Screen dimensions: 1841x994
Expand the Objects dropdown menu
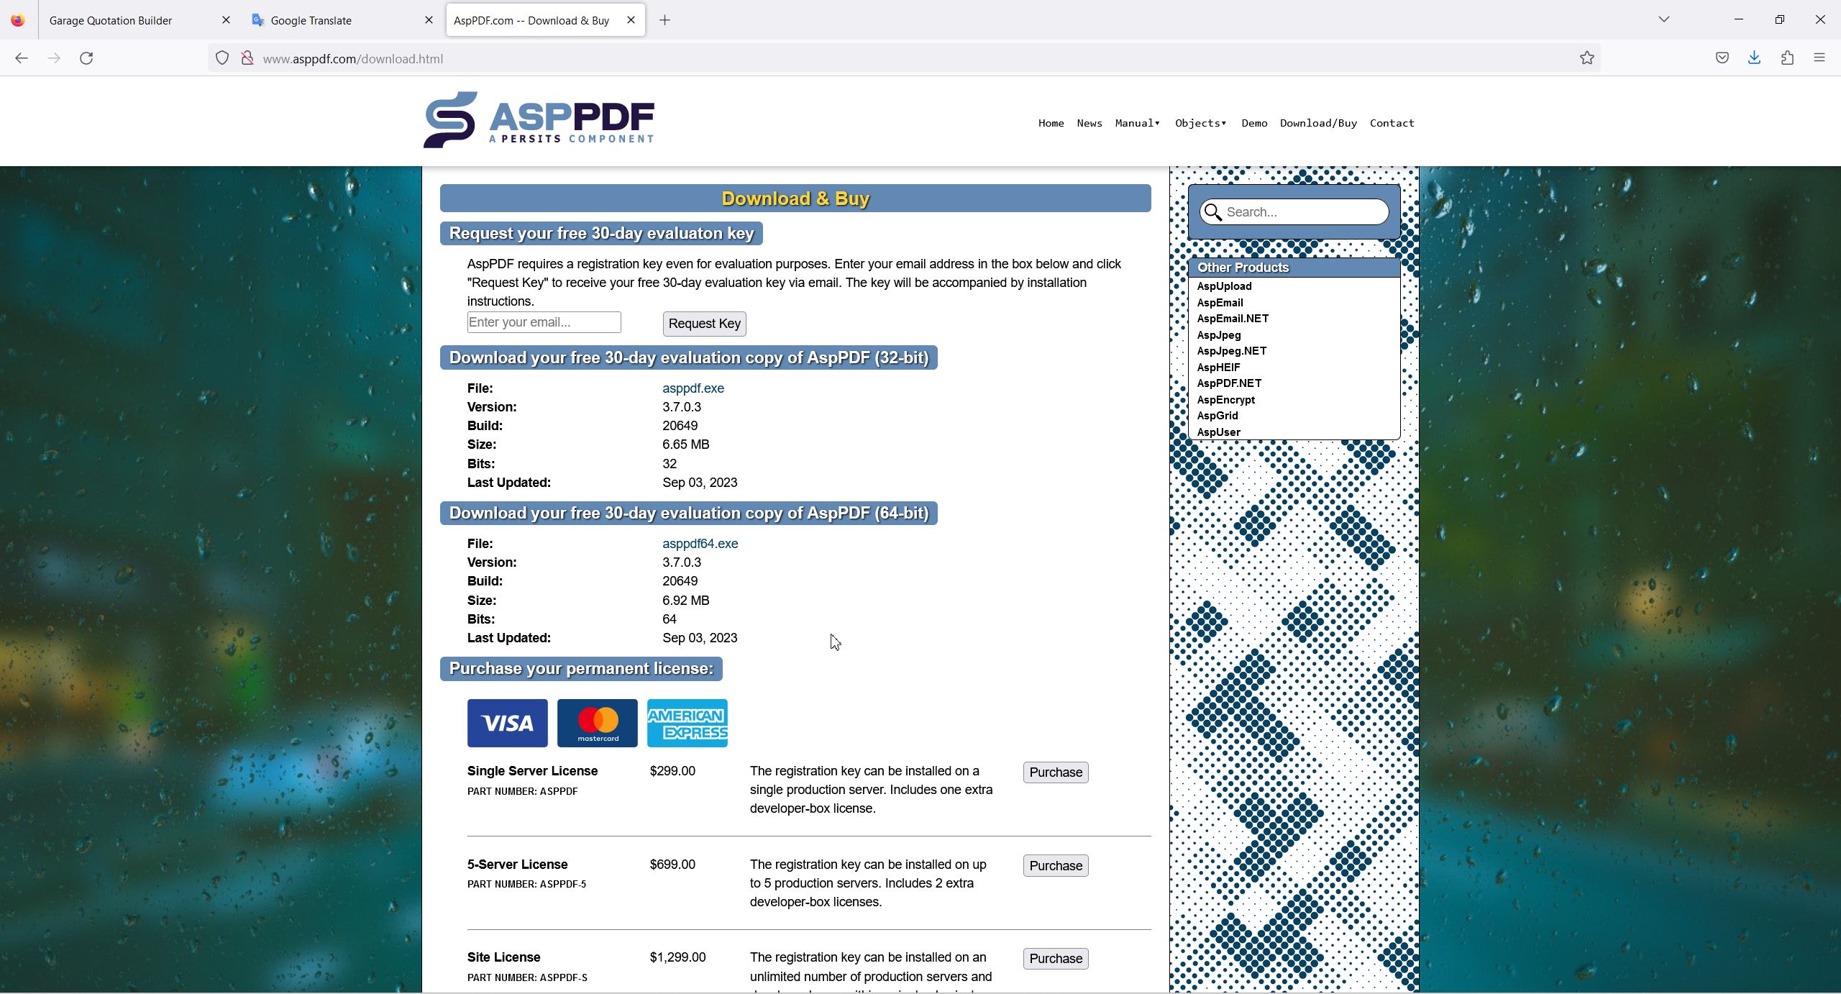pos(1200,123)
